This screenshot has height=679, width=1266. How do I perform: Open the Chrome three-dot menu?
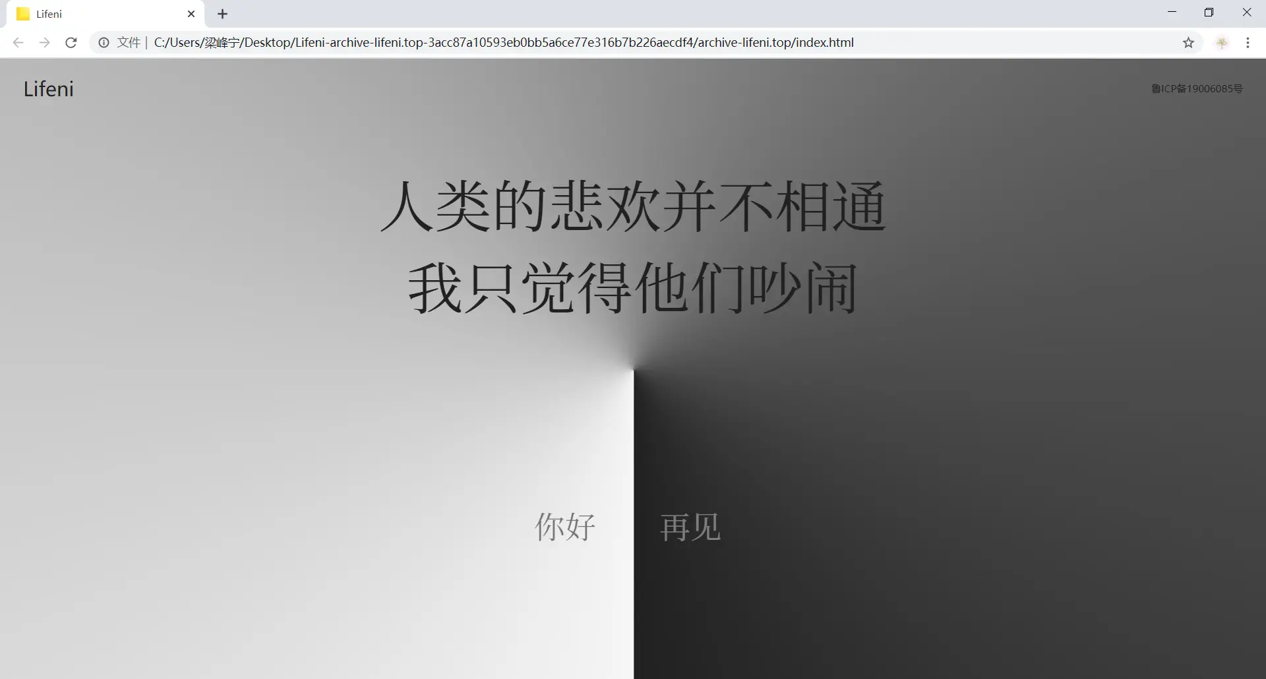1248,42
